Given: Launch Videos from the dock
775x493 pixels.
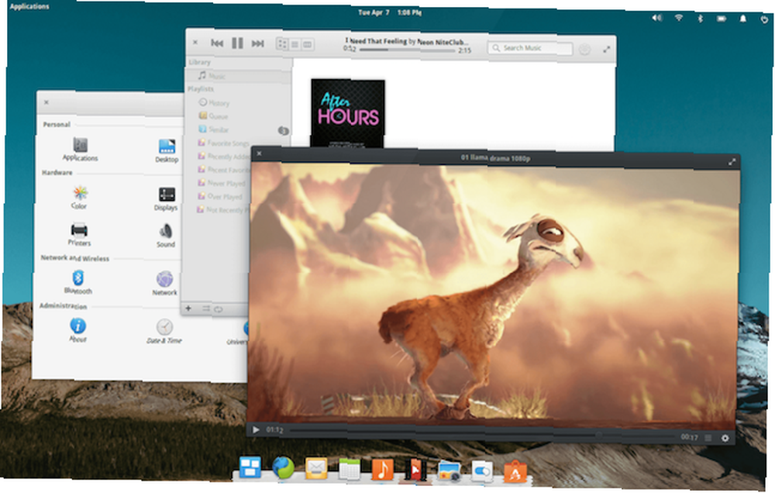Looking at the screenshot, I should 415,471.
